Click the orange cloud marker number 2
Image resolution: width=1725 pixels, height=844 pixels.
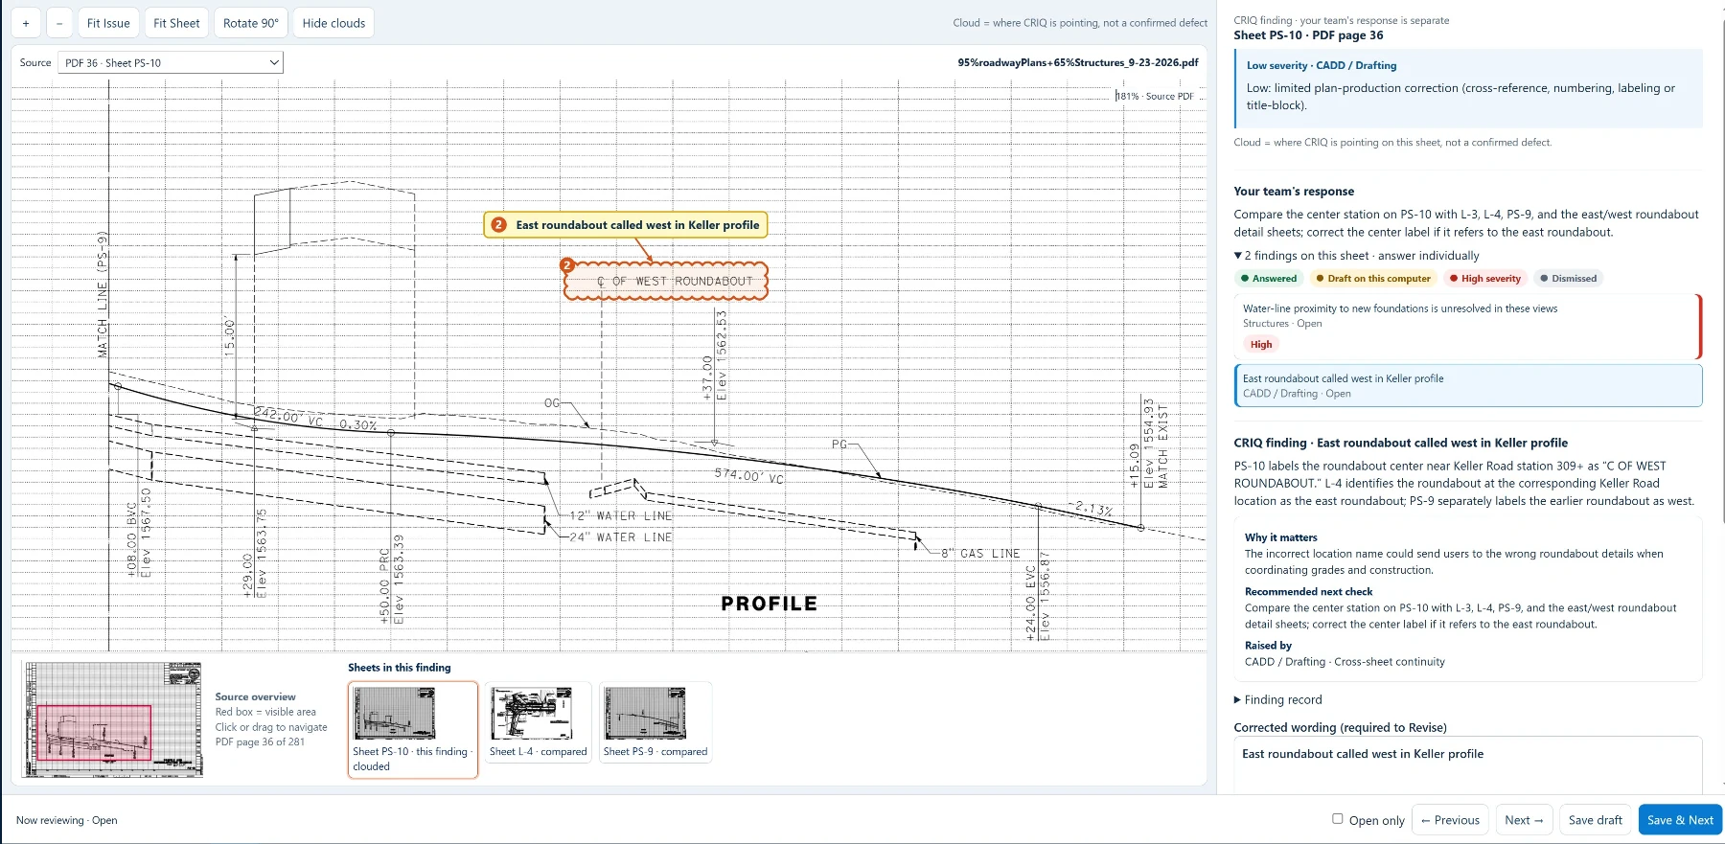(567, 265)
